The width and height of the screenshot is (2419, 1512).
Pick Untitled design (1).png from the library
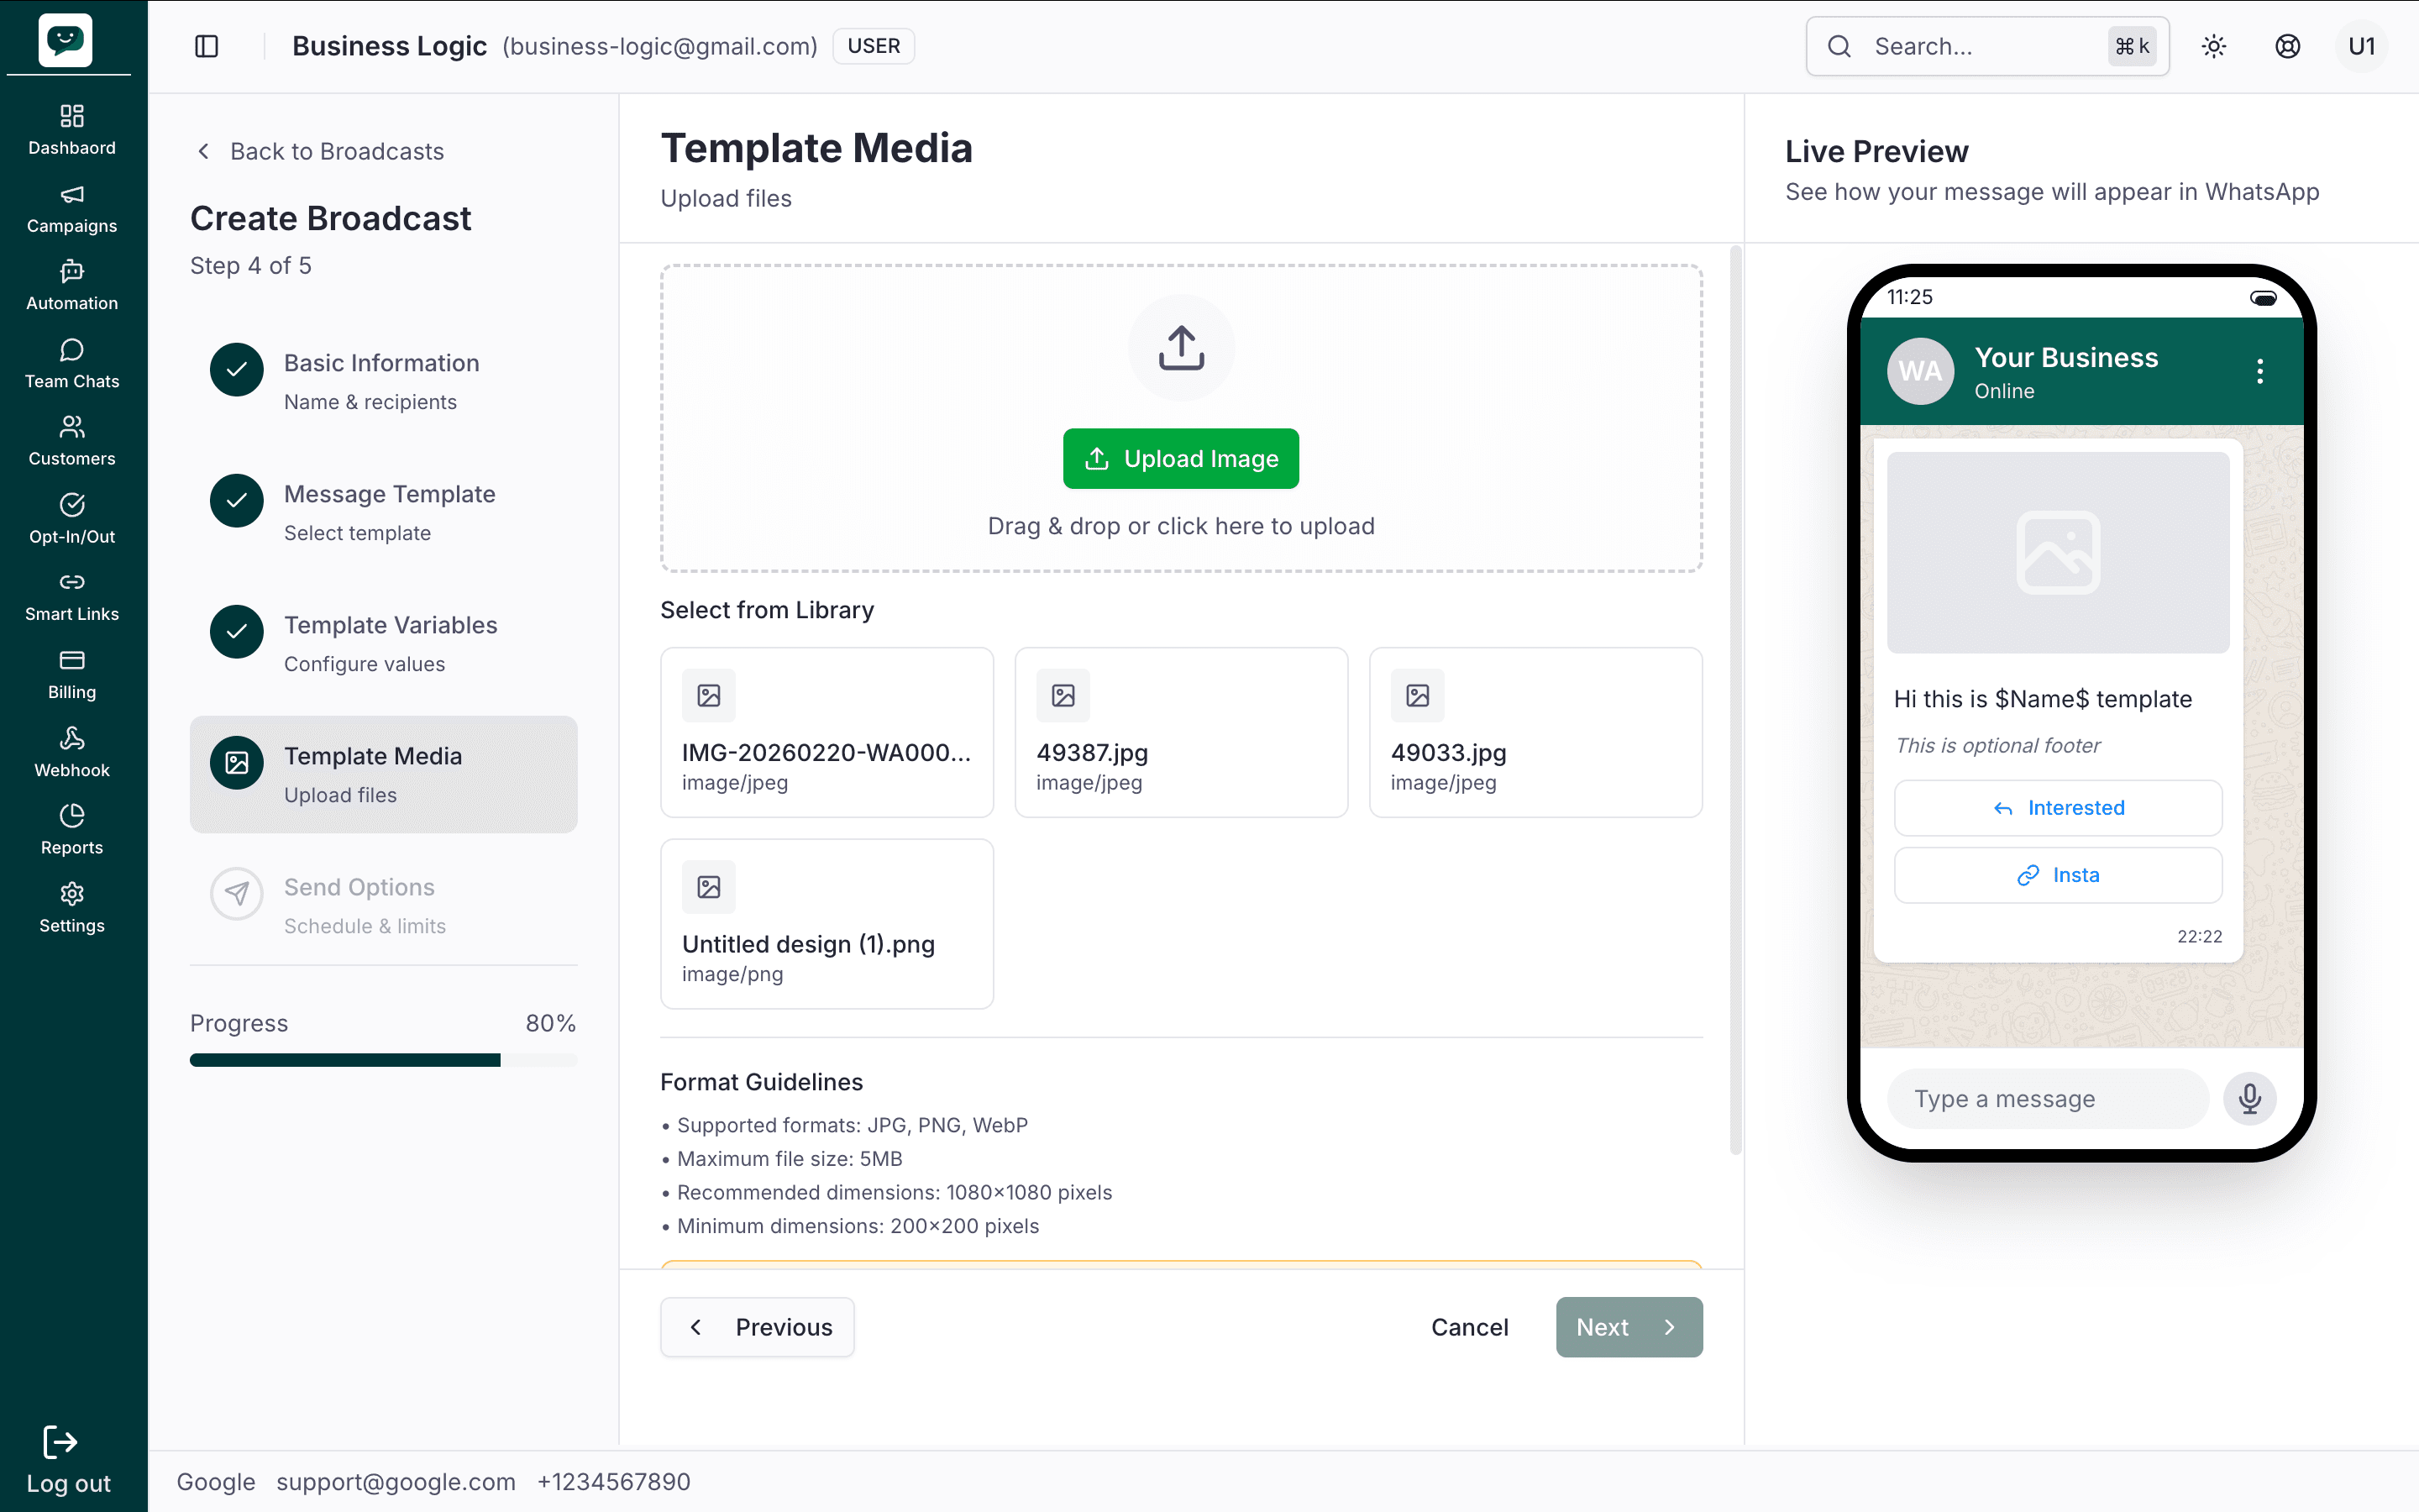(x=826, y=923)
